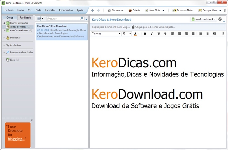
Task: Create a Nova Nota
Action: pyautogui.click(x=152, y=10)
